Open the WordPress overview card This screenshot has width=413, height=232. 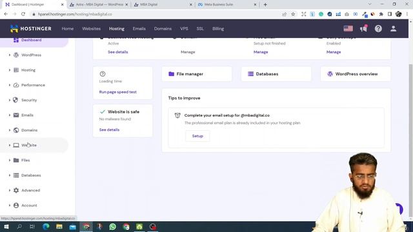point(356,74)
